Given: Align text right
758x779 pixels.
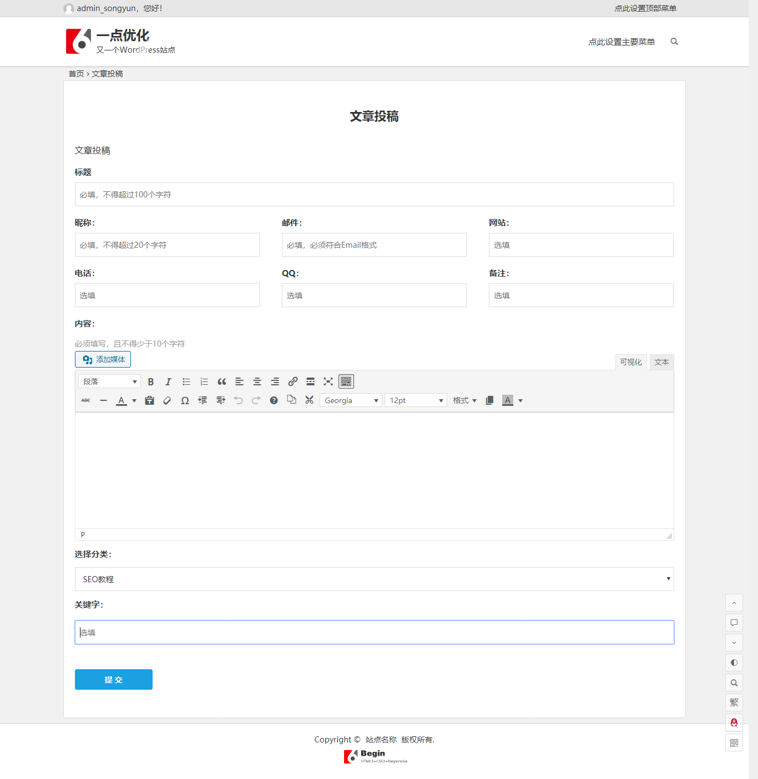Looking at the screenshot, I should [275, 381].
